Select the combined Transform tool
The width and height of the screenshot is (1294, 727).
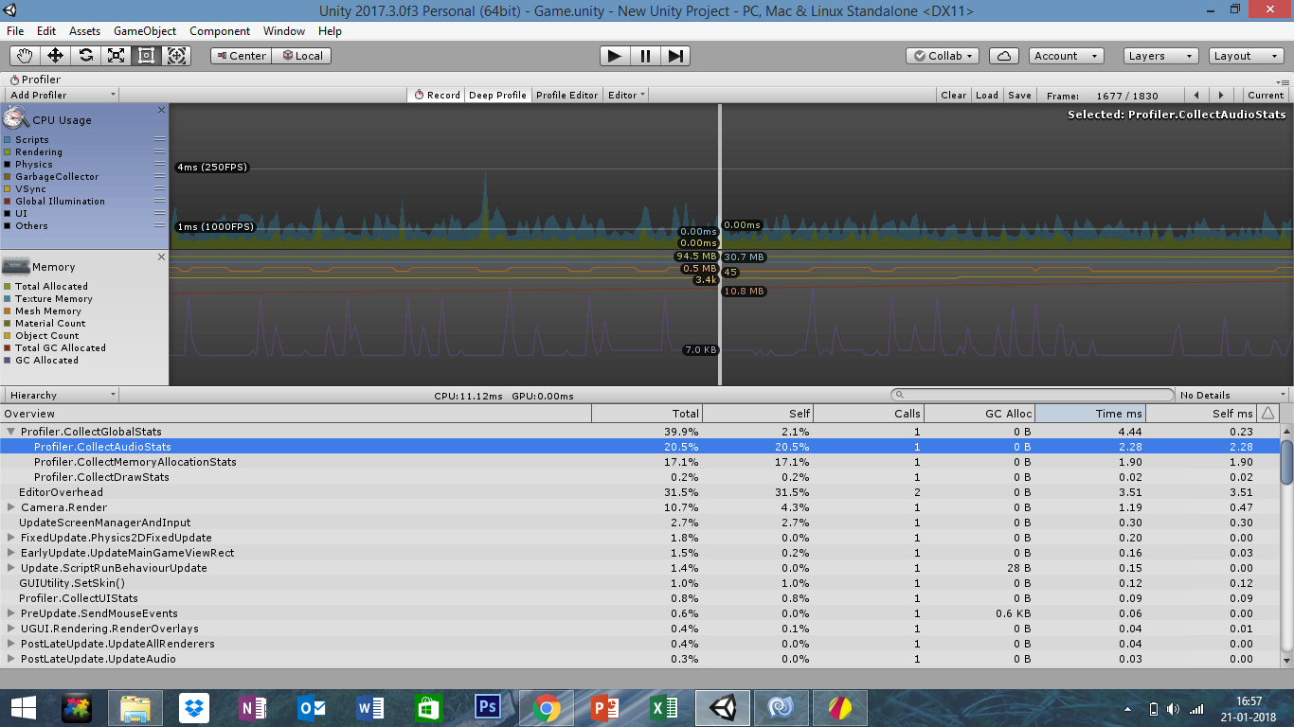pos(177,56)
